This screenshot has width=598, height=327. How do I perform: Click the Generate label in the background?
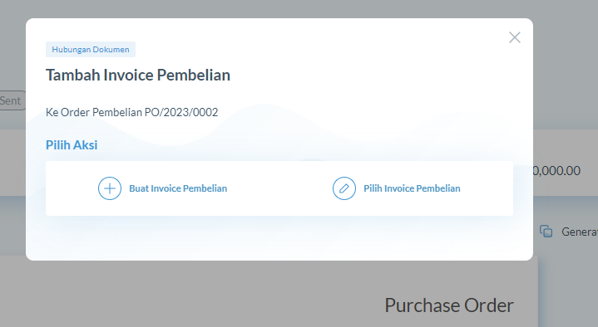click(x=580, y=232)
